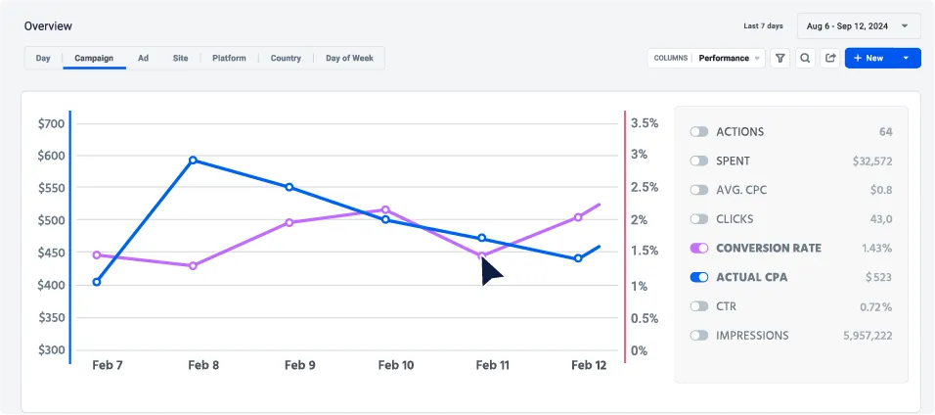Disable the CONVERSION RATE toggle
935x415 pixels.
(x=698, y=249)
